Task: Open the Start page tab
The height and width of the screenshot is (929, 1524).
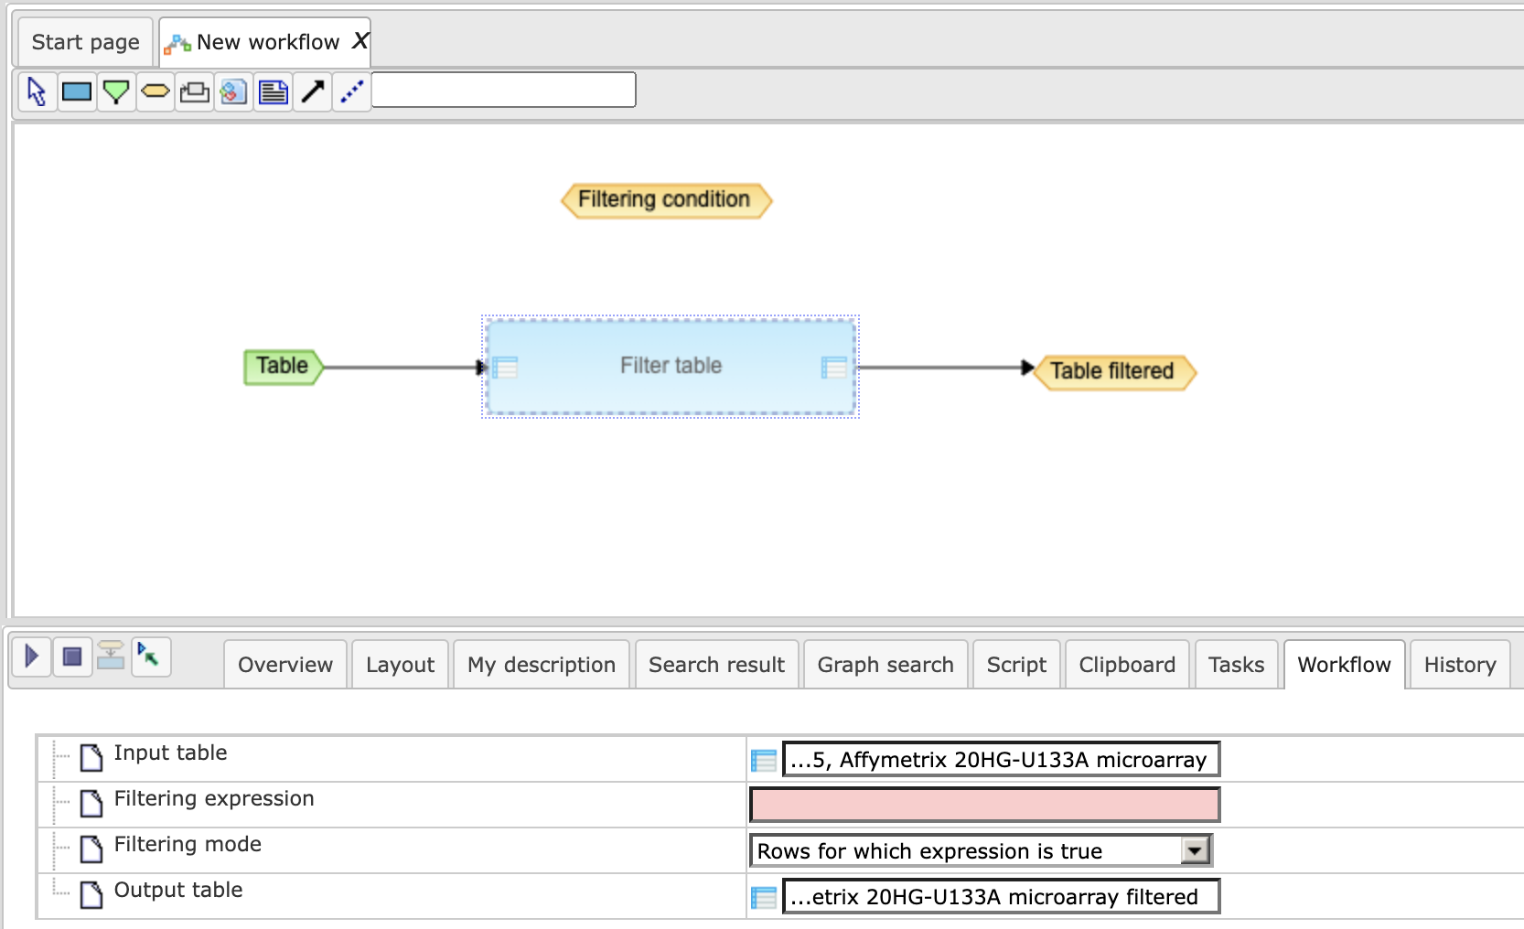Action: tap(86, 42)
